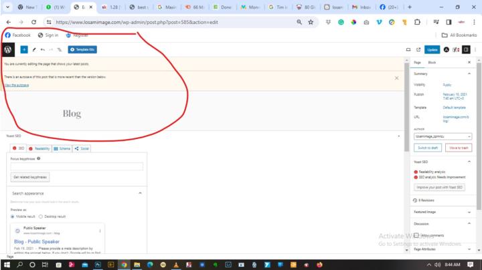This screenshot has height=270, width=482.
Task: Click Improve your post with Yoast SEO
Action: (x=439, y=187)
